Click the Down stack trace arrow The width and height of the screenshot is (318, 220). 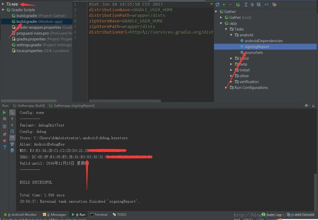[x=12, y=125]
